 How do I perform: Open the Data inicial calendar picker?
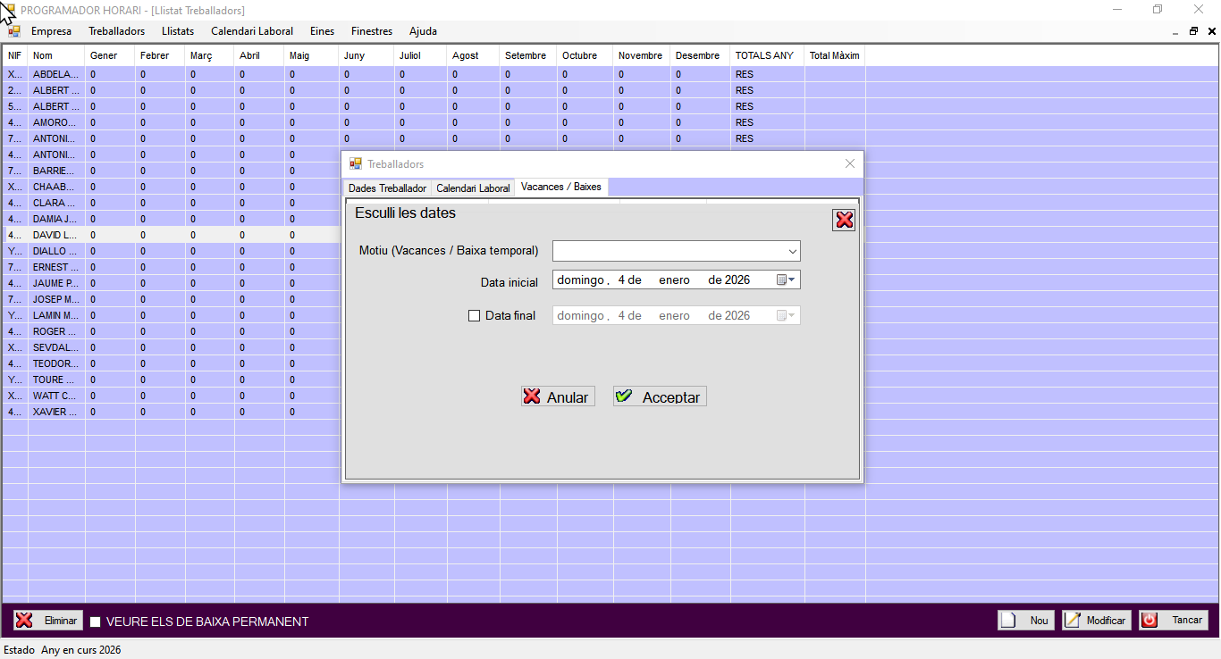tap(785, 280)
